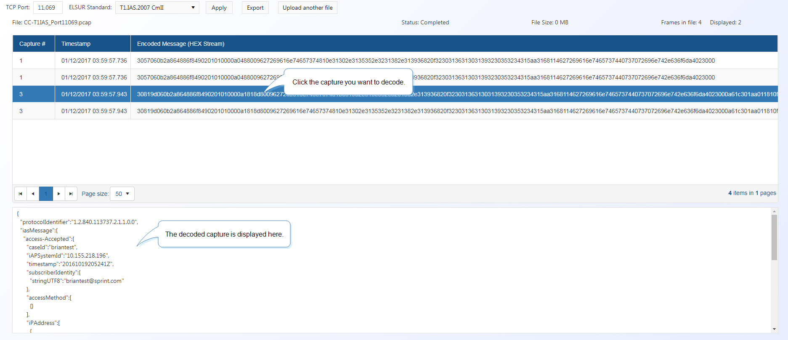Click the TCP Port input field
The width and height of the screenshot is (788, 340).
[x=48, y=8]
